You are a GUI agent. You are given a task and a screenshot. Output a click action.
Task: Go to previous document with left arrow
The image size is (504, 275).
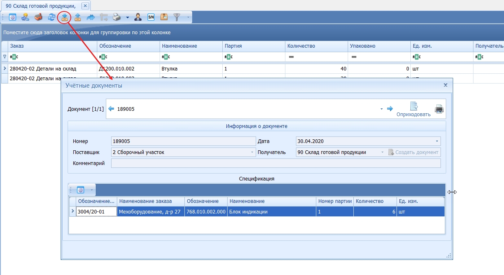click(111, 109)
